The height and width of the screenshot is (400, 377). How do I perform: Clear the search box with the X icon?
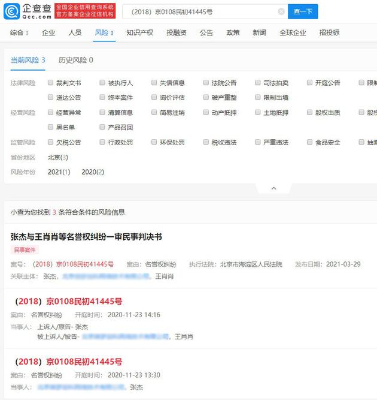point(281,11)
